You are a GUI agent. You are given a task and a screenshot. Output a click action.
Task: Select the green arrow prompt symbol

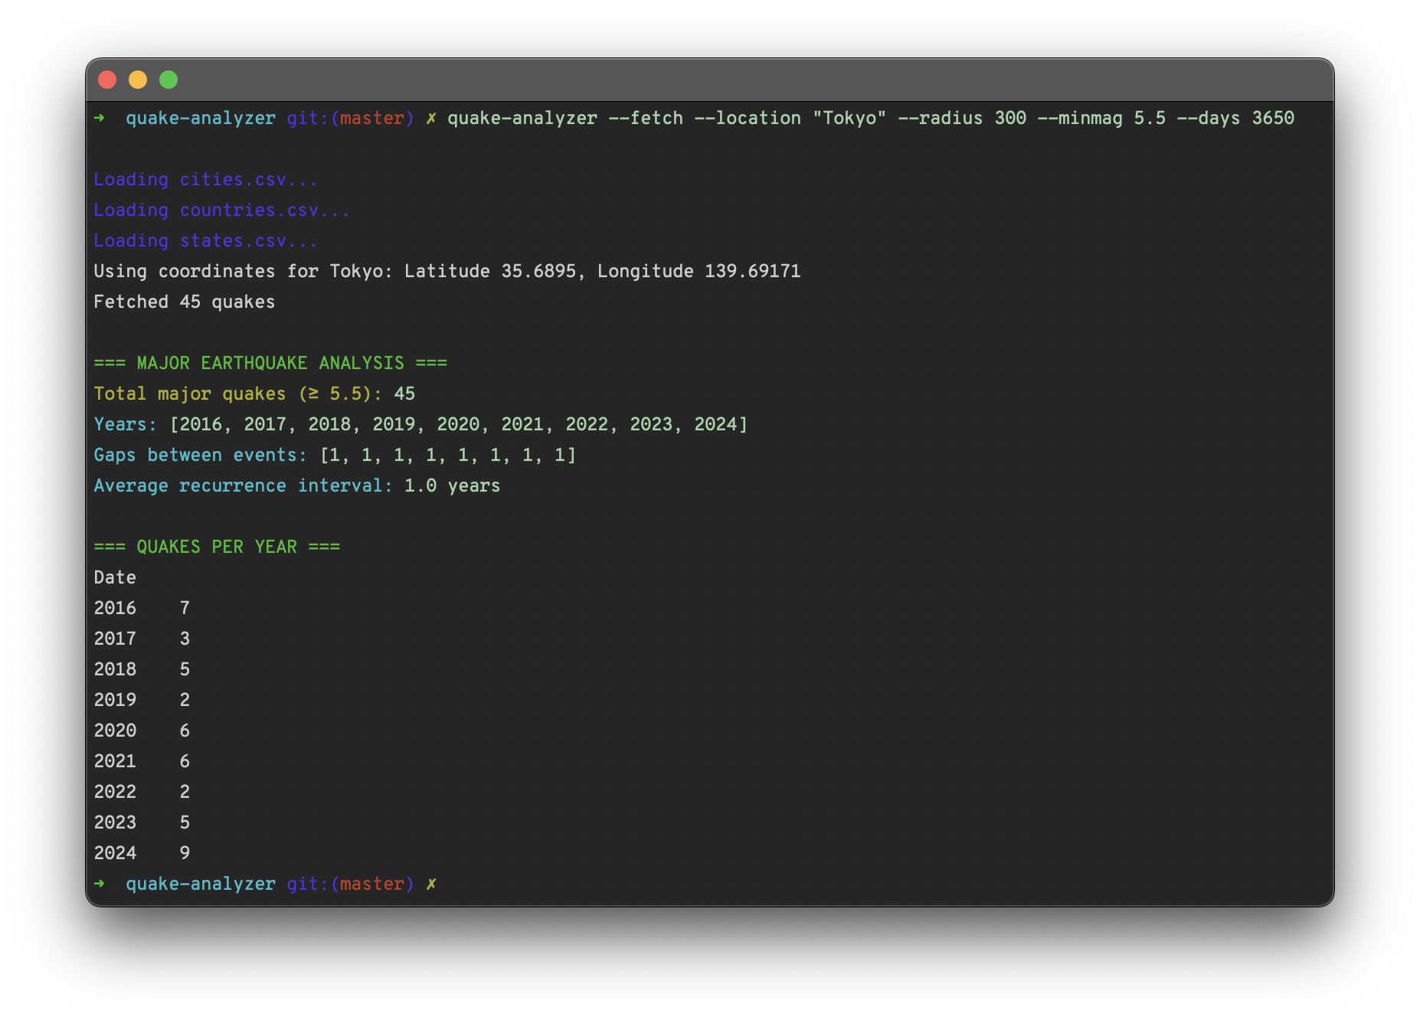100,118
